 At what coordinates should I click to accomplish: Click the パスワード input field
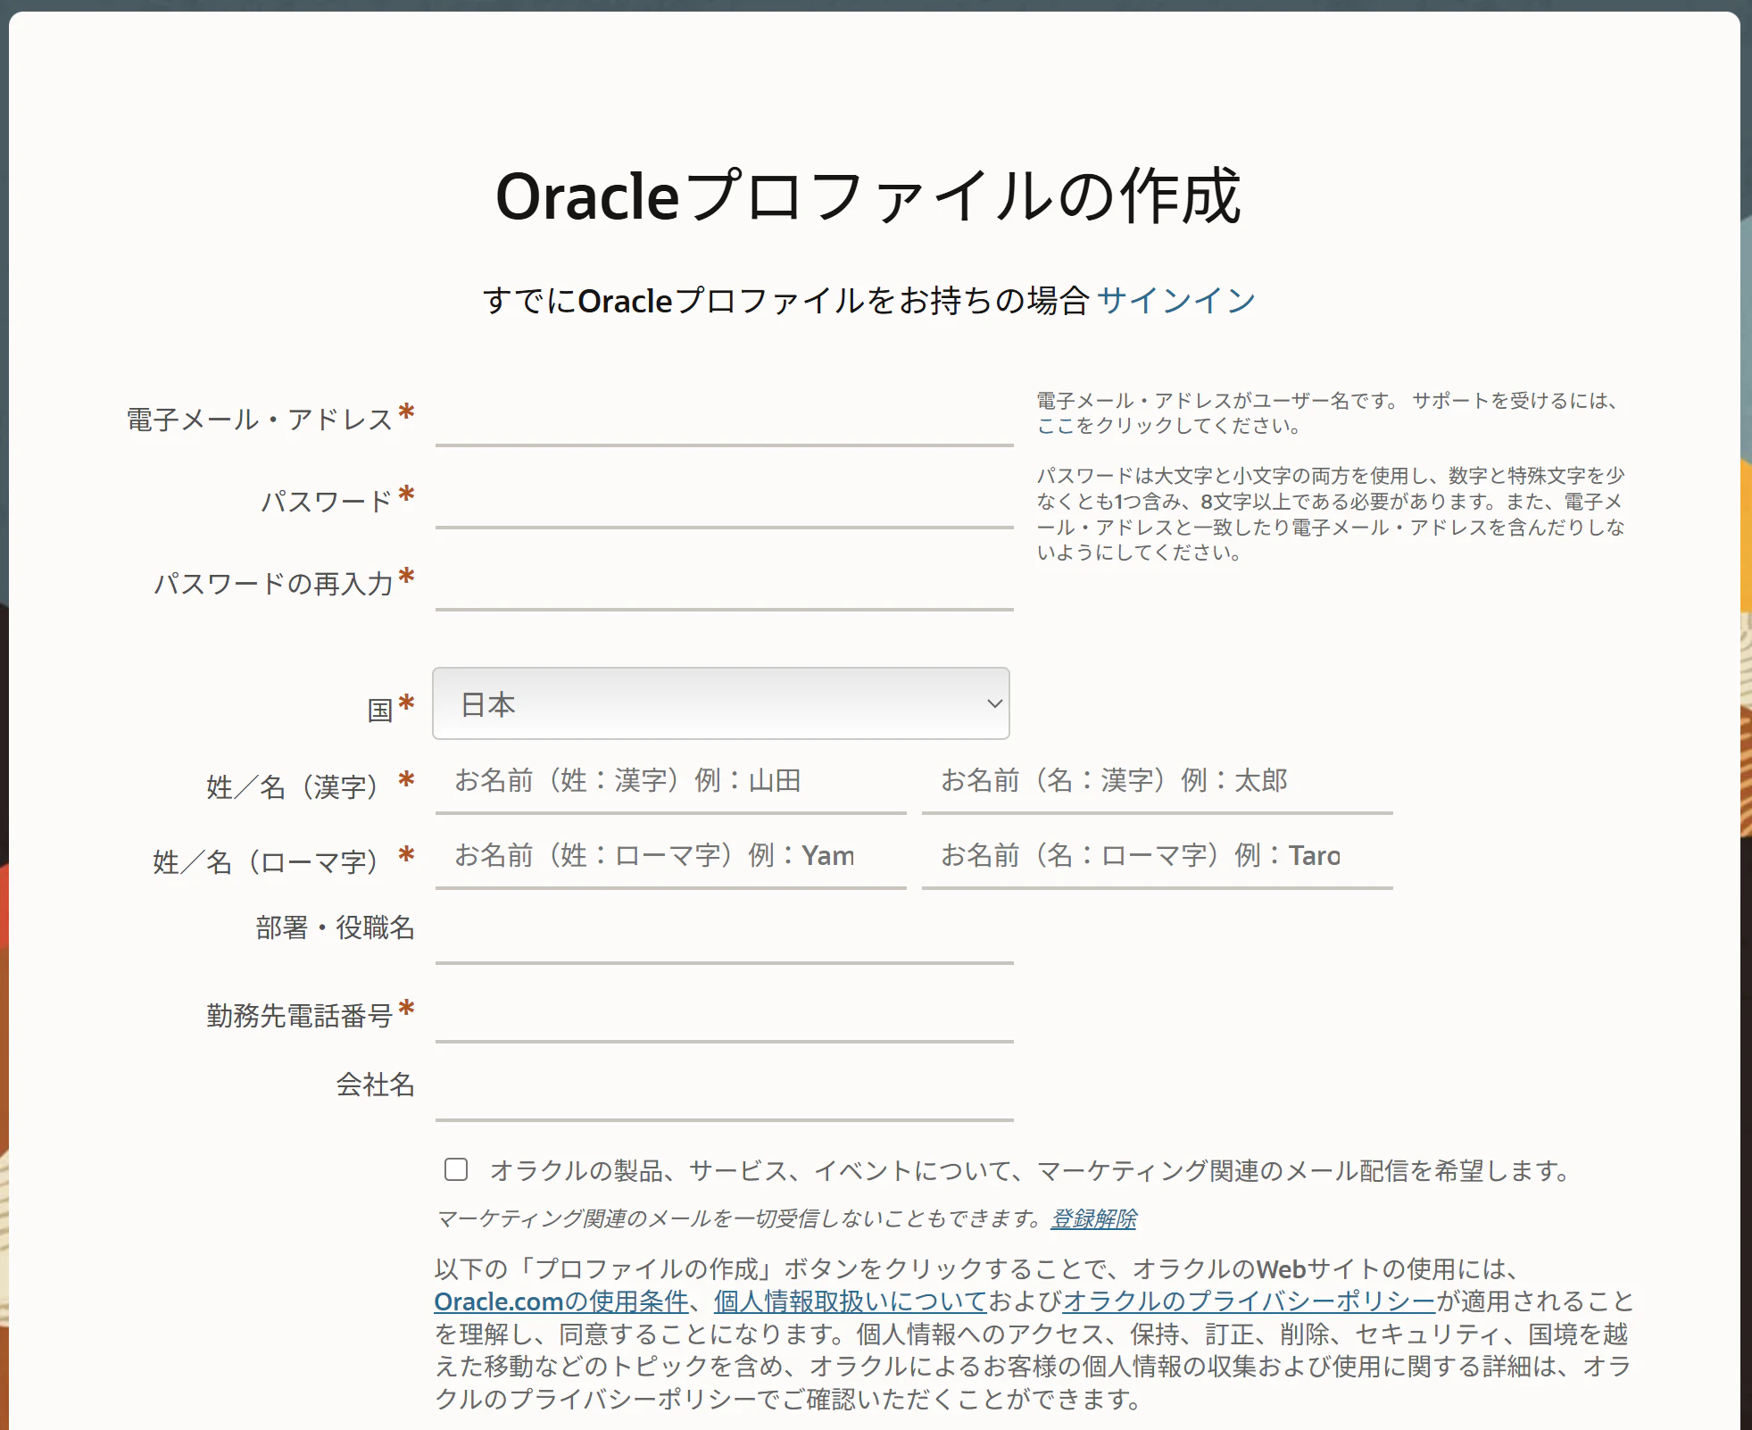(724, 502)
